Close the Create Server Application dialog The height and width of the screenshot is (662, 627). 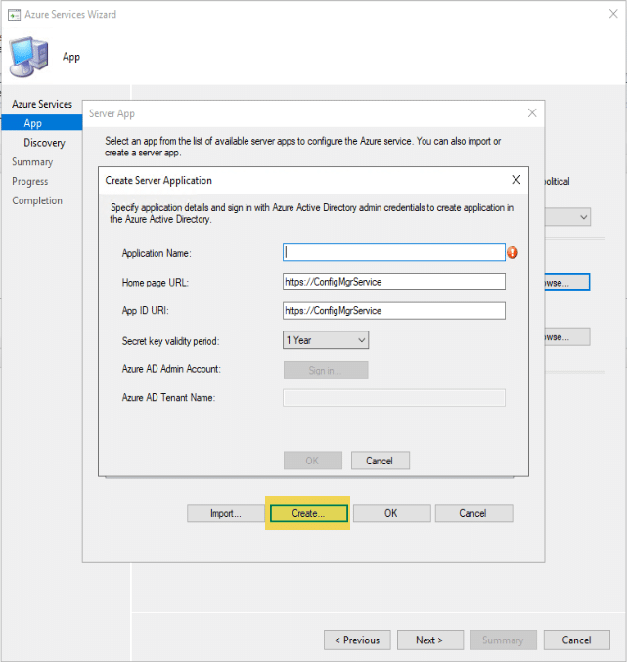[515, 180]
